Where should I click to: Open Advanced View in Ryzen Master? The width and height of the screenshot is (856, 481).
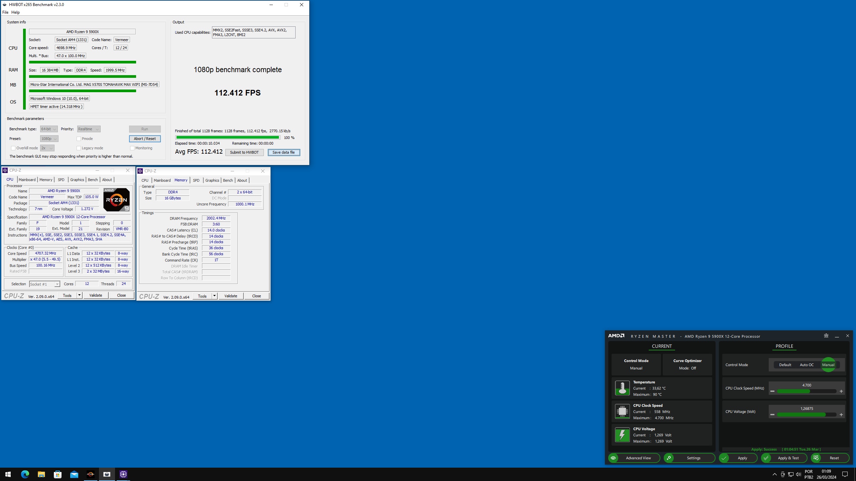point(634,458)
